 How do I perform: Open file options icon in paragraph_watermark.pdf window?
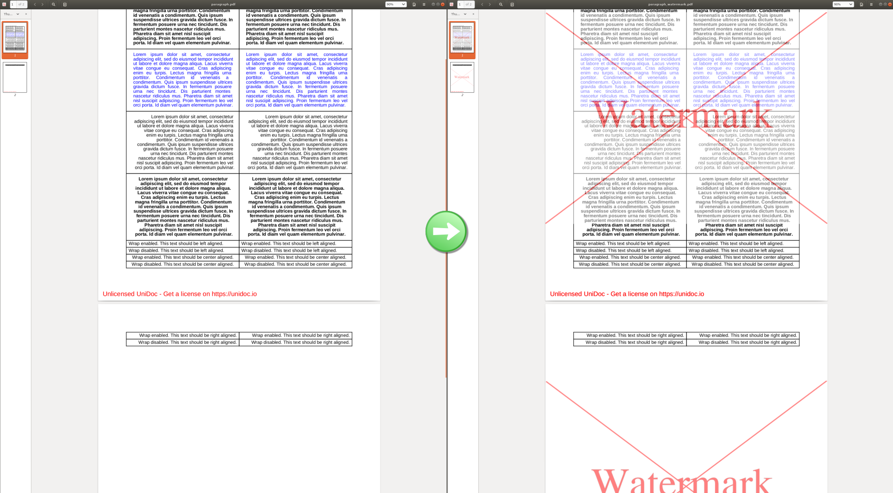(x=861, y=4)
